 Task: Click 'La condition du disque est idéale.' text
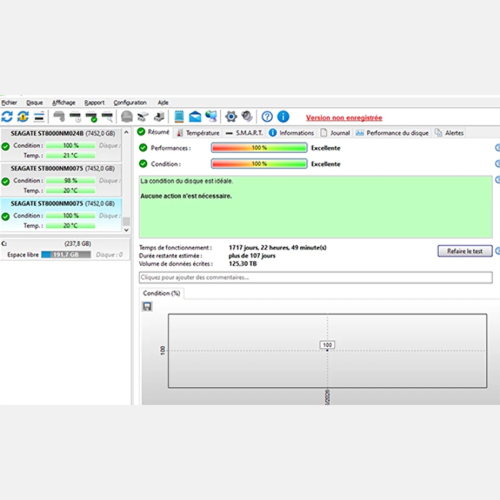point(186,181)
